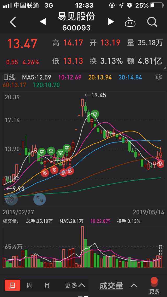The image size is (167, 297).
Task: Tap the start date 2019/02/27
Action: [x=18, y=212]
